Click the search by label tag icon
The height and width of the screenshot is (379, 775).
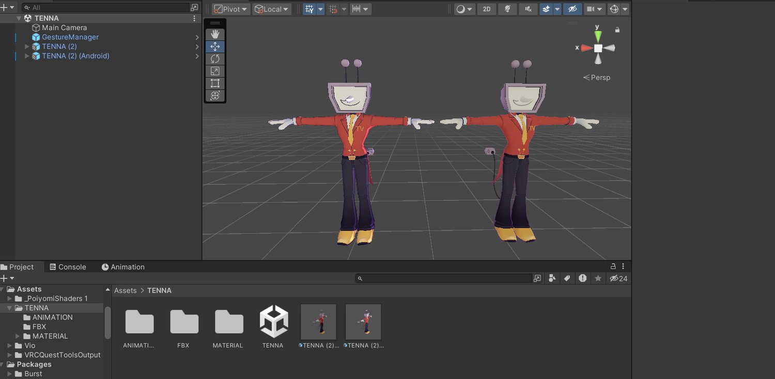(x=567, y=278)
